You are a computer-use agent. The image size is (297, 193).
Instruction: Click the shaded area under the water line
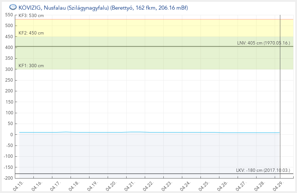(148, 152)
